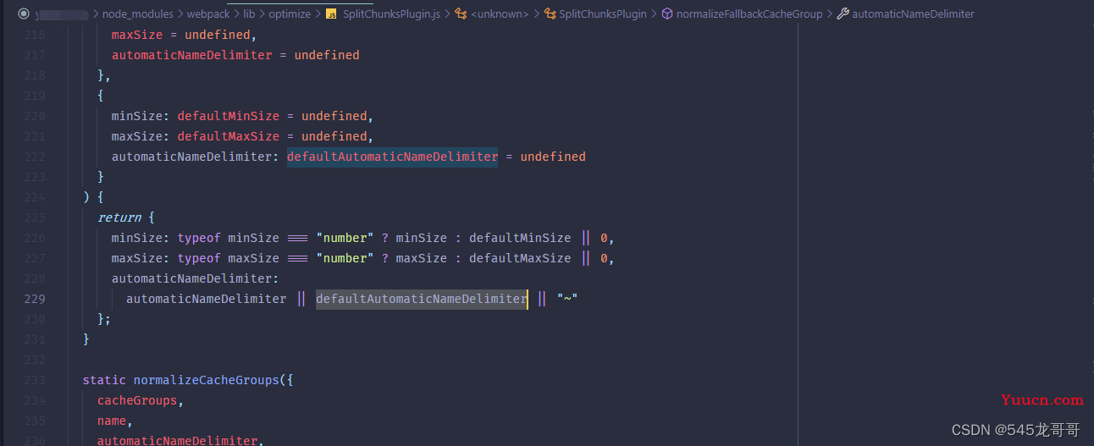Click defaultMinSize on line 220
Image resolution: width=1094 pixels, height=446 pixels.
(x=228, y=116)
